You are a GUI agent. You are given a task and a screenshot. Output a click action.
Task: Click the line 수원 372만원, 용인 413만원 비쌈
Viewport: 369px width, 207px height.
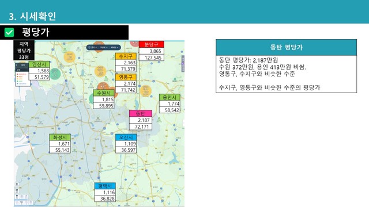click(x=262, y=67)
